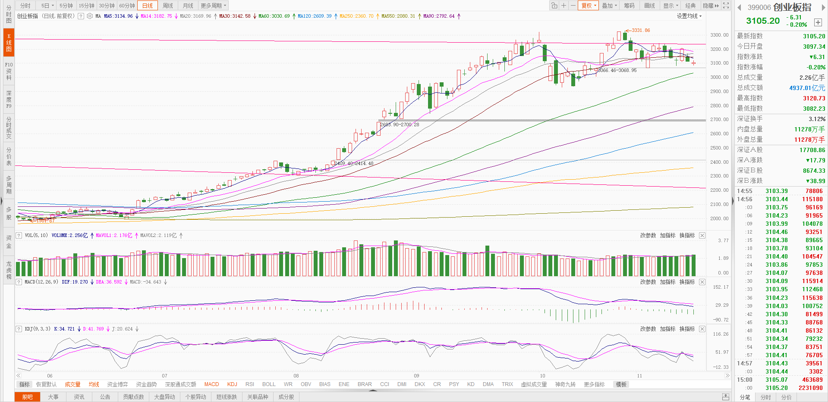Switch to the 周线 weekly chart tab

point(168,6)
